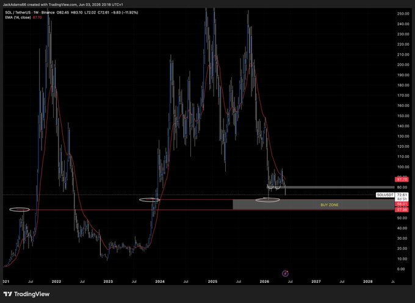Image resolution: width=415 pixels, height=303 pixels.
Task: Click the 2028 label on time axis
Action: pyautogui.click(x=368, y=282)
